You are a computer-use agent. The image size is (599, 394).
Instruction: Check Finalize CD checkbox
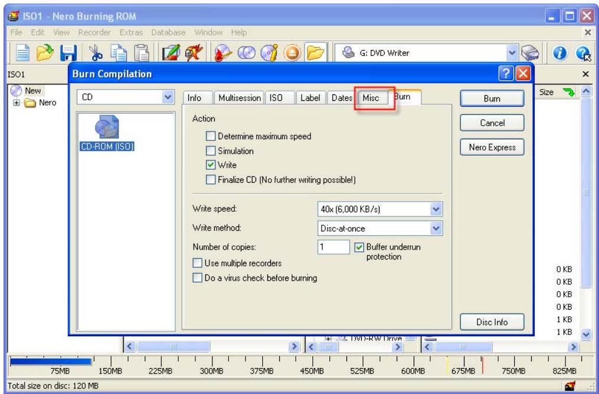[211, 179]
